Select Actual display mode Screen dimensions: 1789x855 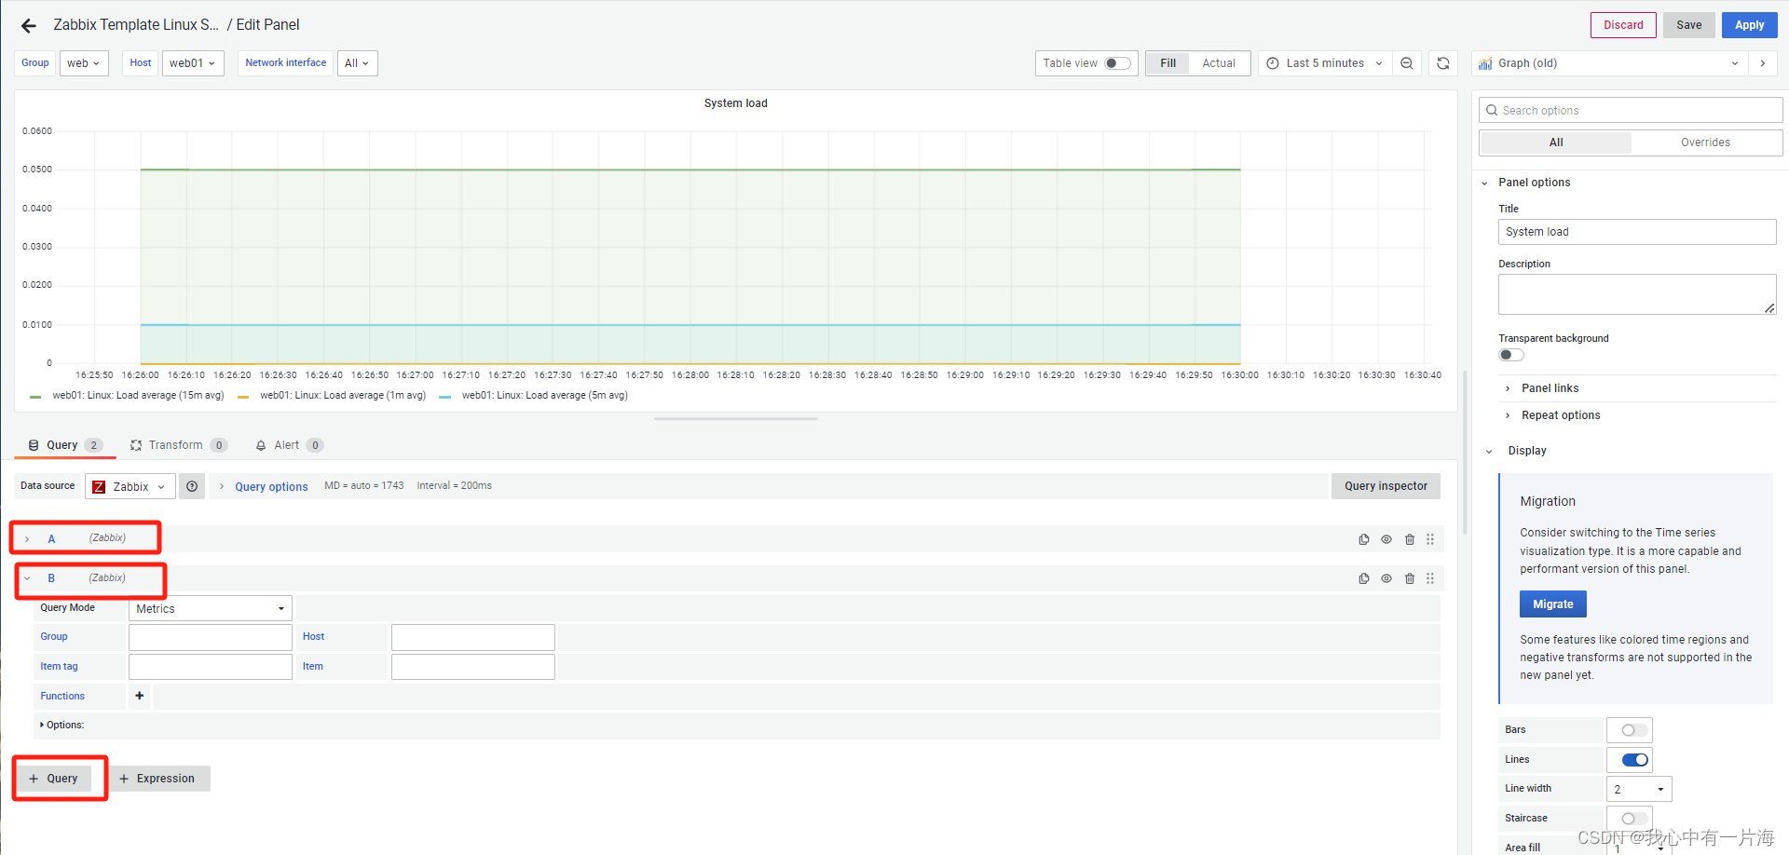point(1219,63)
